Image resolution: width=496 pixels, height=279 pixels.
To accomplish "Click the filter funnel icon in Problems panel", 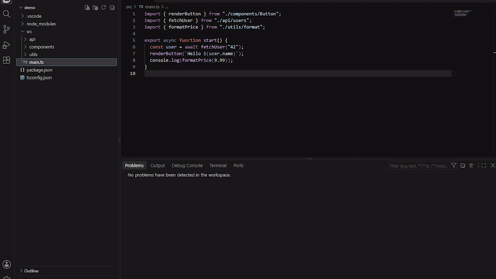I will pos(454,165).
